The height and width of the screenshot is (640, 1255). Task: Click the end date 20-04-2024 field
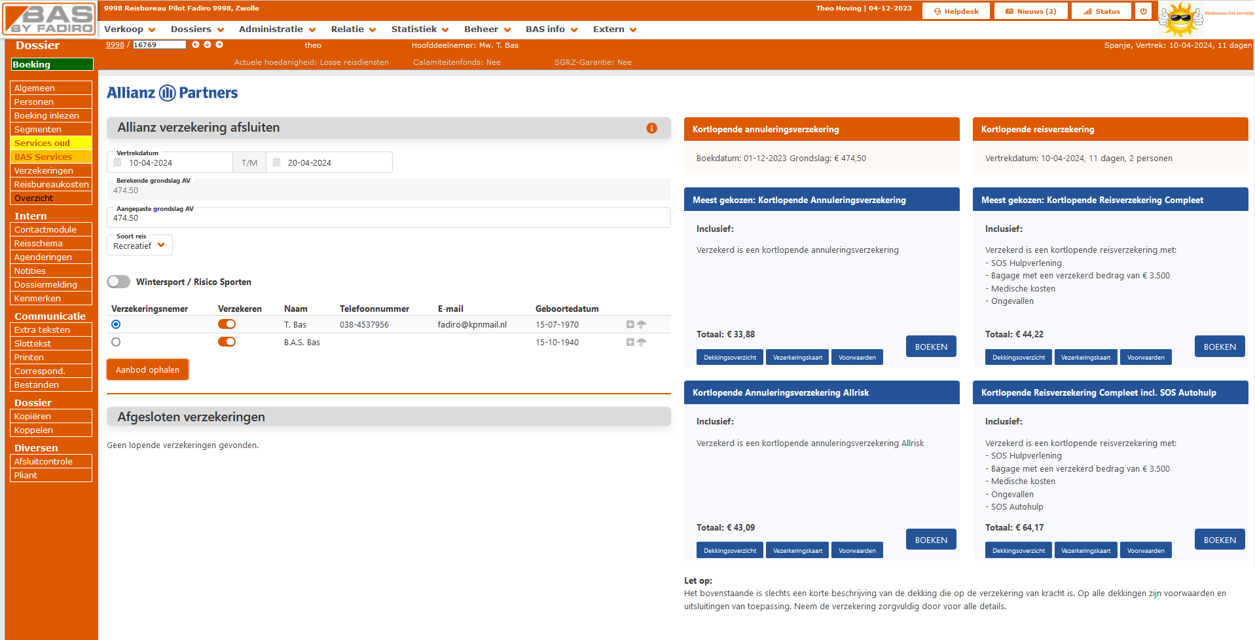(329, 162)
